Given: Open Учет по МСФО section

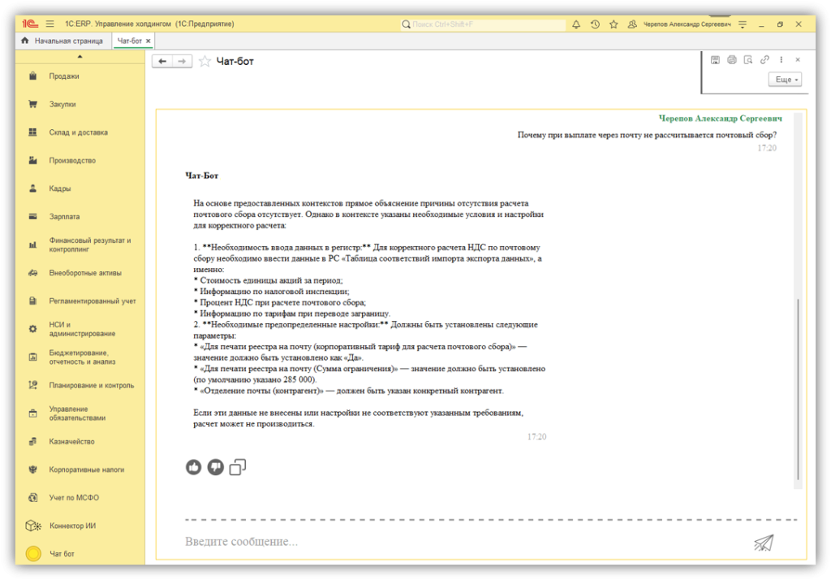Looking at the screenshot, I should [80, 498].
